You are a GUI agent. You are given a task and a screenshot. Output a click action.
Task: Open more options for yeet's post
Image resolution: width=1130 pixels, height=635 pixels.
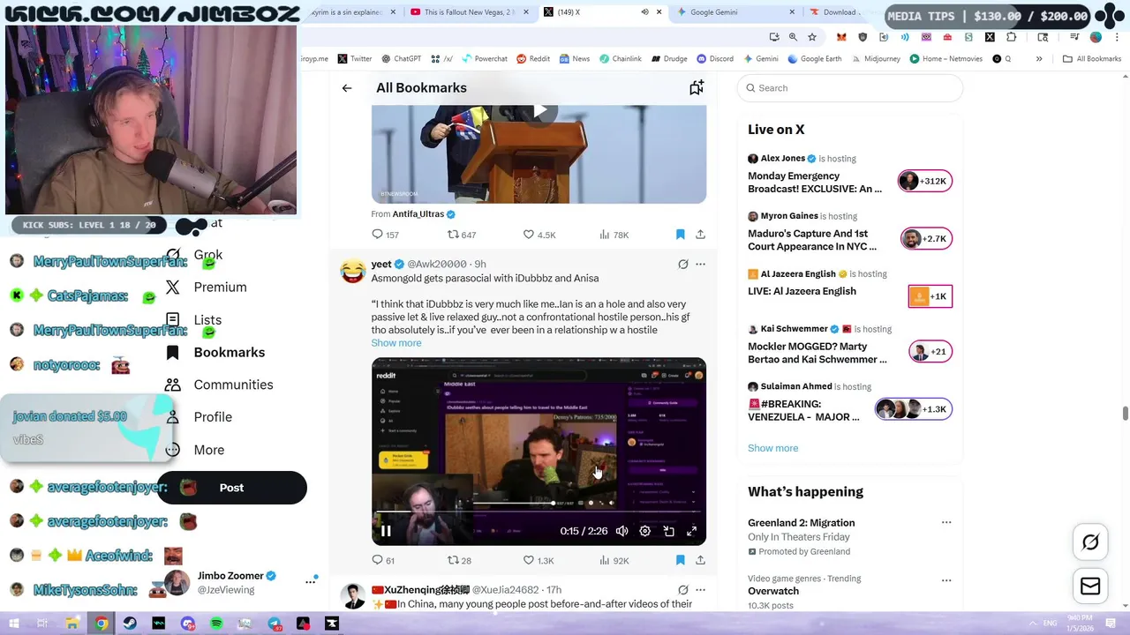[700, 264]
